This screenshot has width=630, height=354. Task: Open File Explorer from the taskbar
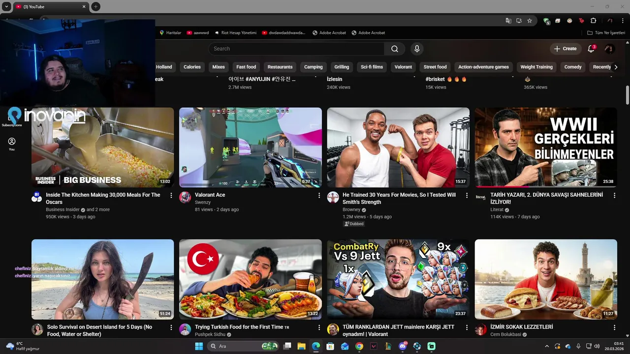[301, 346]
